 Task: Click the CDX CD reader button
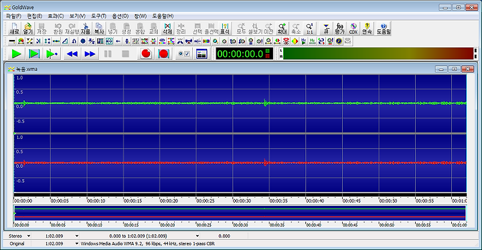tap(353, 28)
